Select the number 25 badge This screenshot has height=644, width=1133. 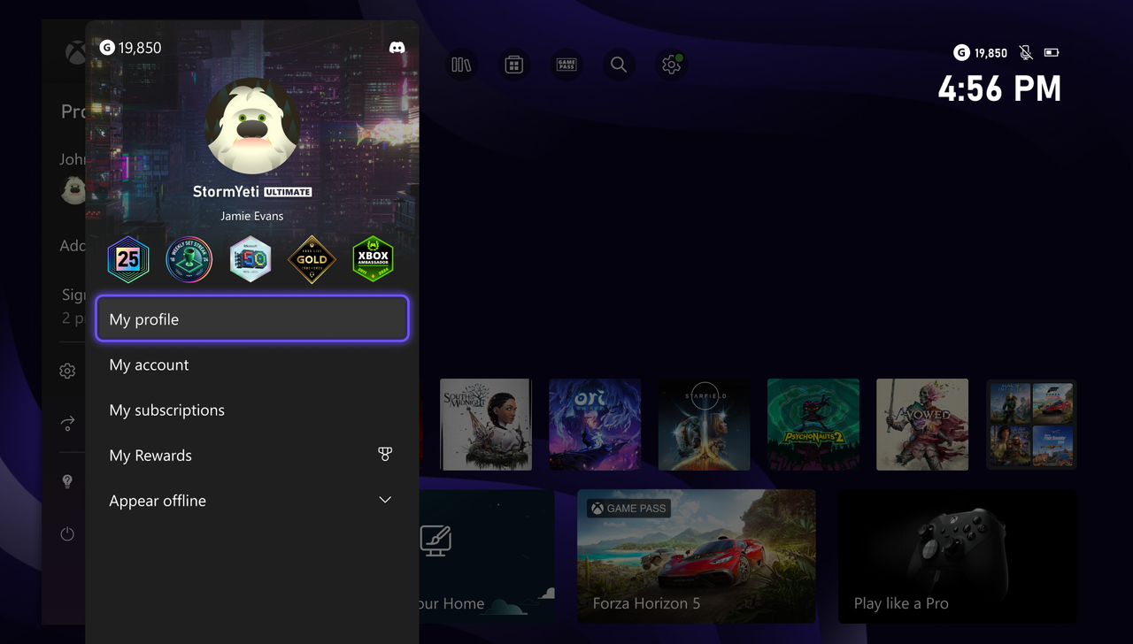coord(128,259)
